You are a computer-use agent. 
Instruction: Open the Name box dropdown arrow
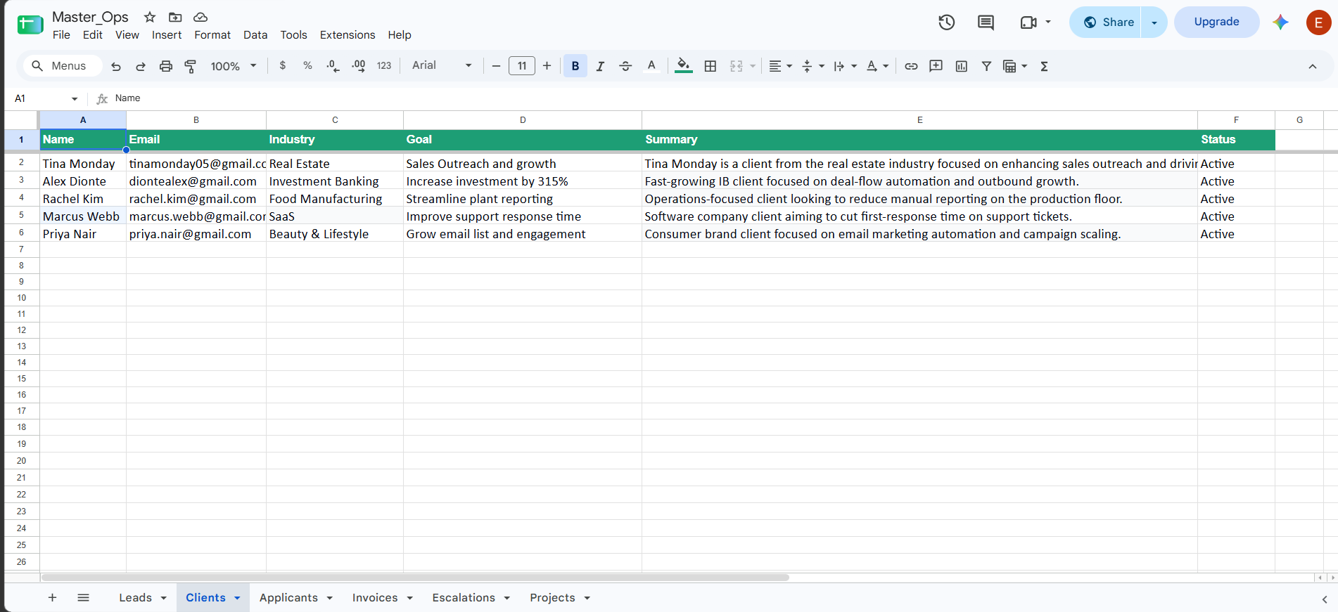pos(75,98)
